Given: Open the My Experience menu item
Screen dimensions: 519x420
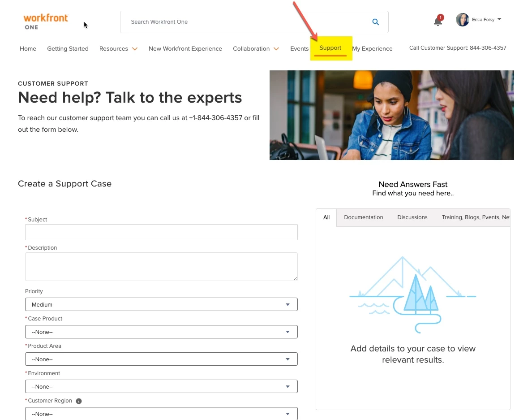Looking at the screenshot, I should 373,49.
